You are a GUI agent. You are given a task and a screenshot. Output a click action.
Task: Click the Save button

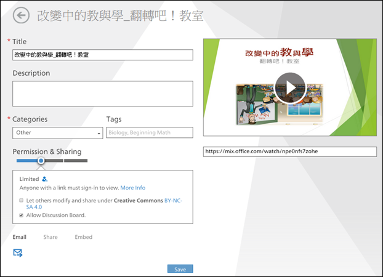180,269
